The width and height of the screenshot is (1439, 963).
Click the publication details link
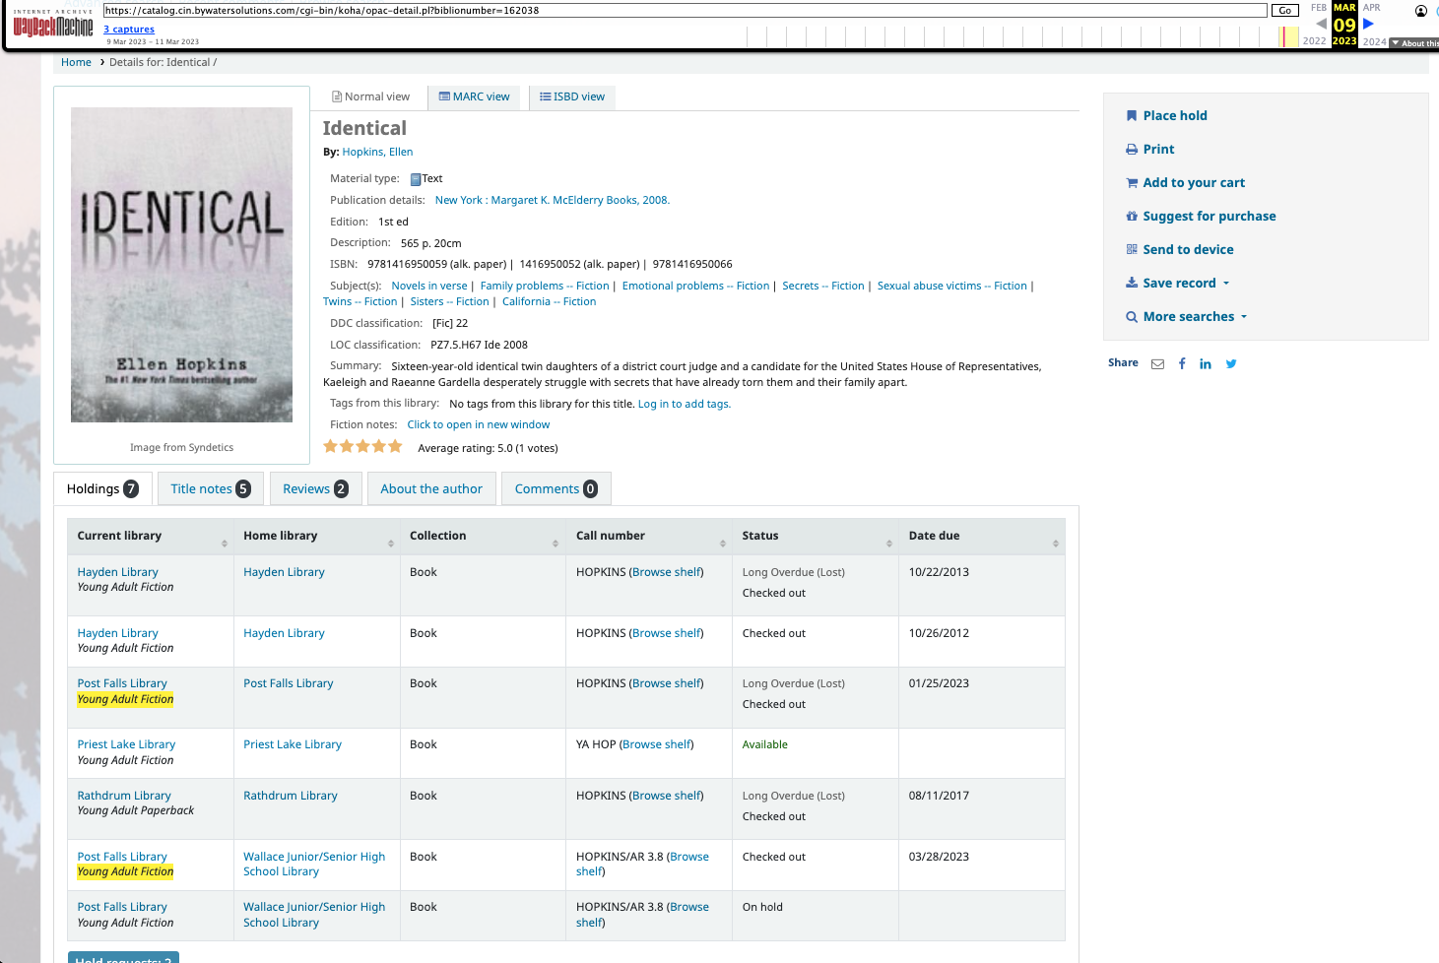(x=552, y=200)
